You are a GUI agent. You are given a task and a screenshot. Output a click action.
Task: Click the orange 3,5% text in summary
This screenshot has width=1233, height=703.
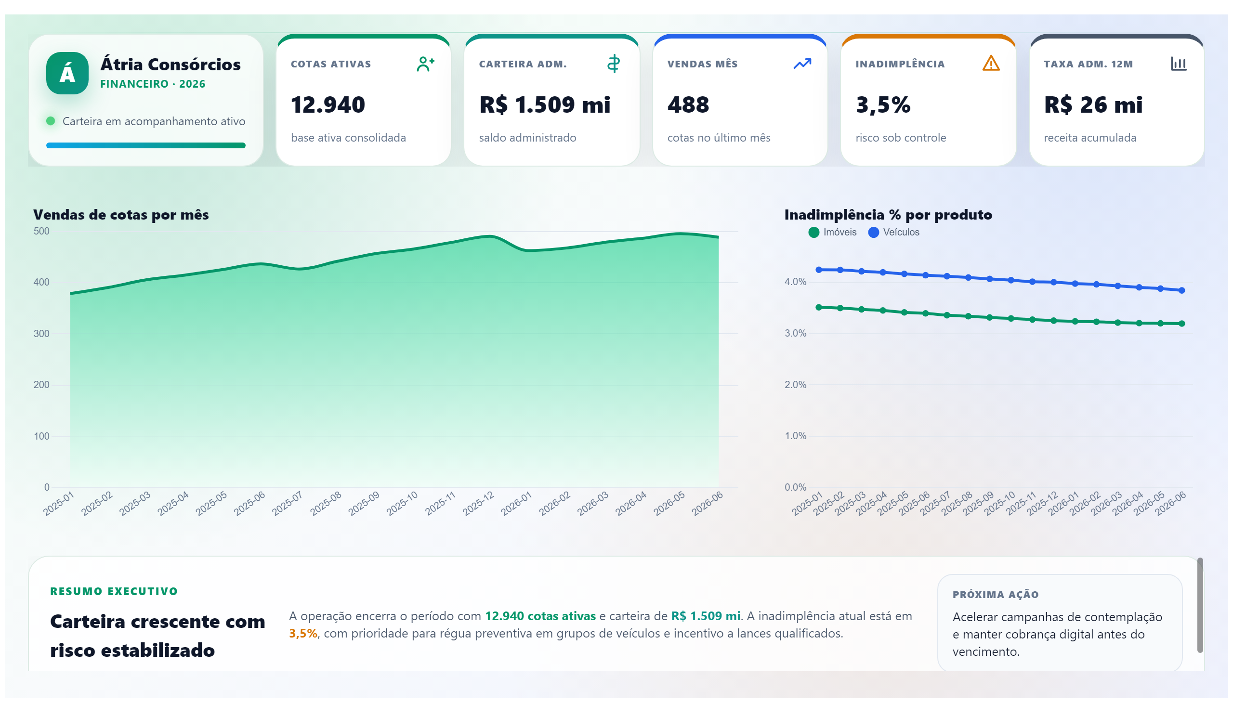(x=303, y=634)
